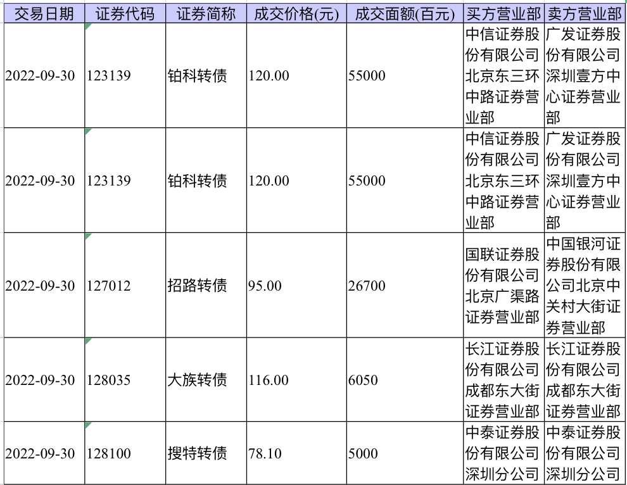Click the cell containing 搜特转债

pos(206,453)
